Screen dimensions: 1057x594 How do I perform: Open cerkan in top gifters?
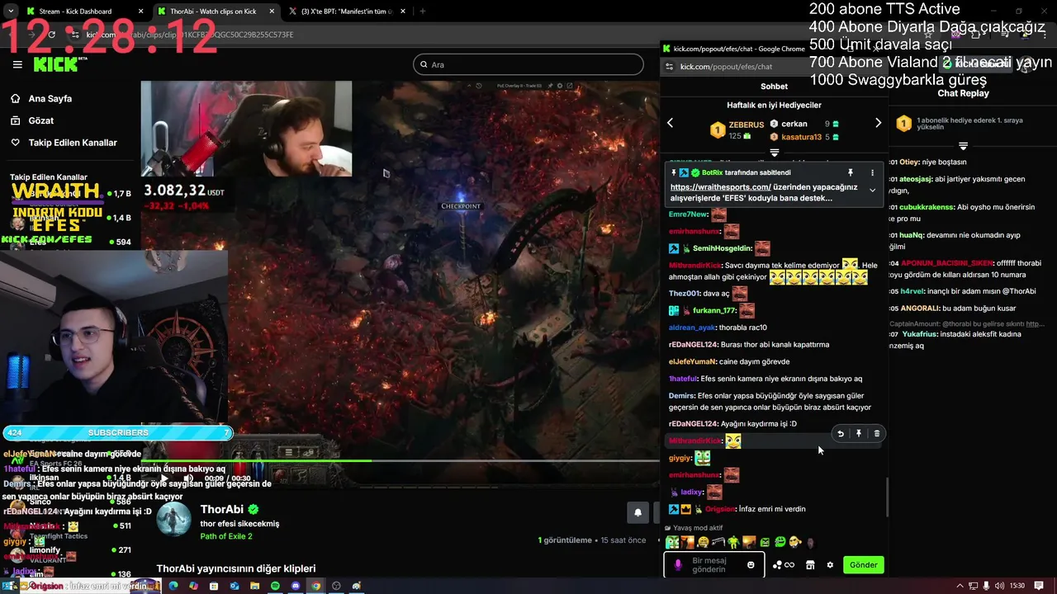point(794,124)
